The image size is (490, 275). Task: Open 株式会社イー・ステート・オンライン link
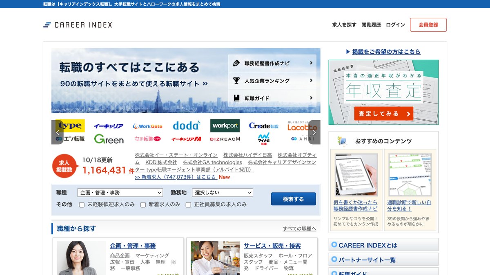(176, 155)
